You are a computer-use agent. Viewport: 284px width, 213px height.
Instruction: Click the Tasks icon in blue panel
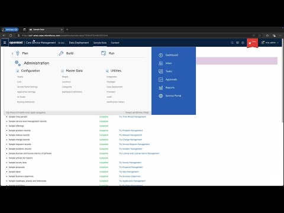[x=161, y=72]
